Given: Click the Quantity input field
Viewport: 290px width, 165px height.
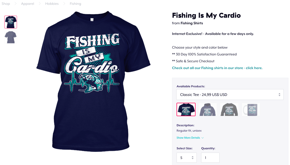Looking at the screenshot, I should coord(210,158).
